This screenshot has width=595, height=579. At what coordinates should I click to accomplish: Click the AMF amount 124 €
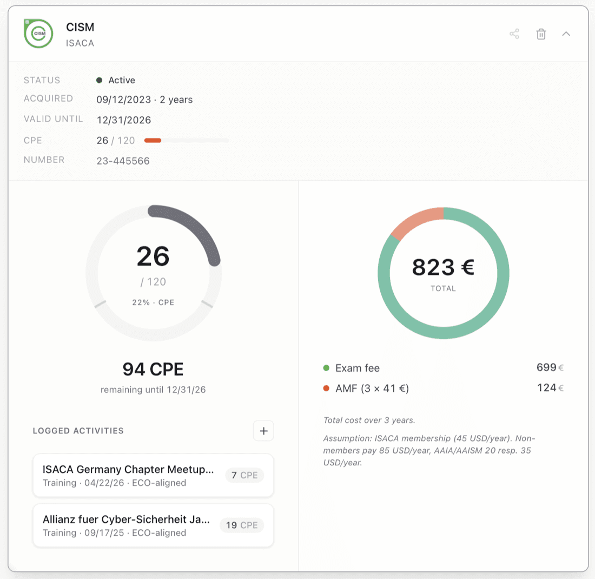[x=550, y=387]
